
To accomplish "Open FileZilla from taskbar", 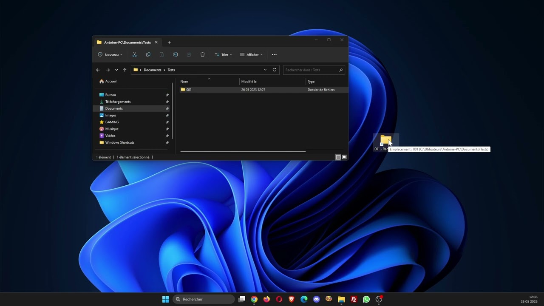I will (x=354, y=299).
